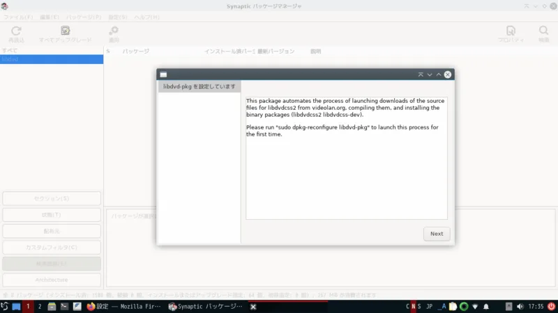The image size is (558, 313).
Task: Open the パッケージ(P) menu
Action: pyautogui.click(x=83, y=17)
